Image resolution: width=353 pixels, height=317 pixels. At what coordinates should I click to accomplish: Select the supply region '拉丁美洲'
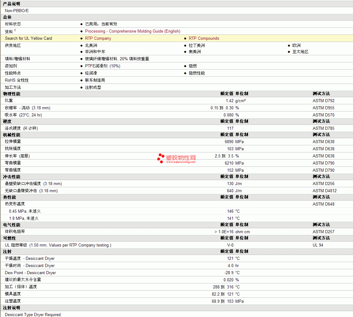click(x=197, y=45)
